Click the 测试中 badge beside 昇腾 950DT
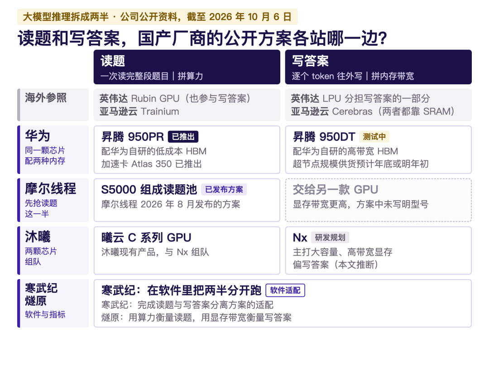The height and width of the screenshot is (367, 489). (374, 137)
